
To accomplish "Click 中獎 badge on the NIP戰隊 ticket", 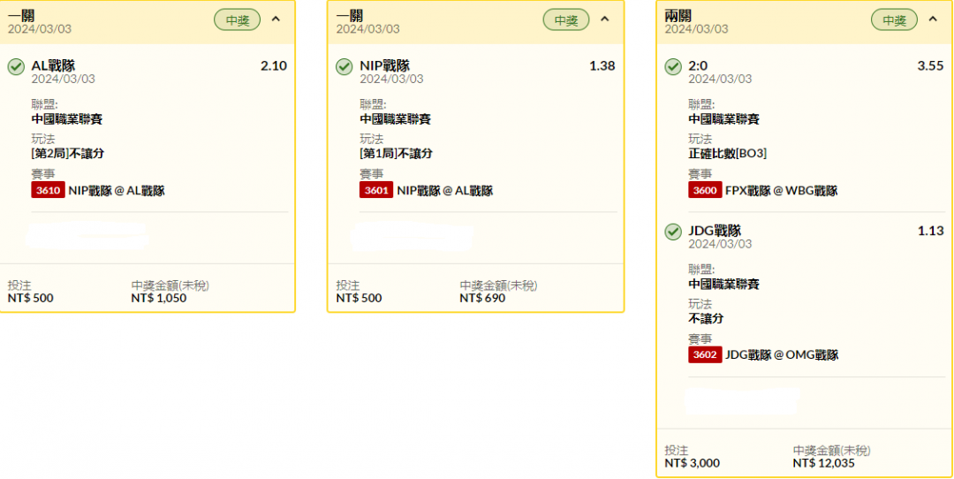I will click(x=566, y=20).
